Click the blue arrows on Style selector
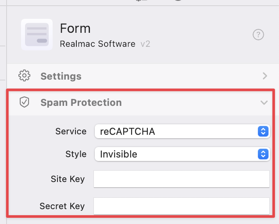Screen dimensions: 279x224 (x=263, y=154)
